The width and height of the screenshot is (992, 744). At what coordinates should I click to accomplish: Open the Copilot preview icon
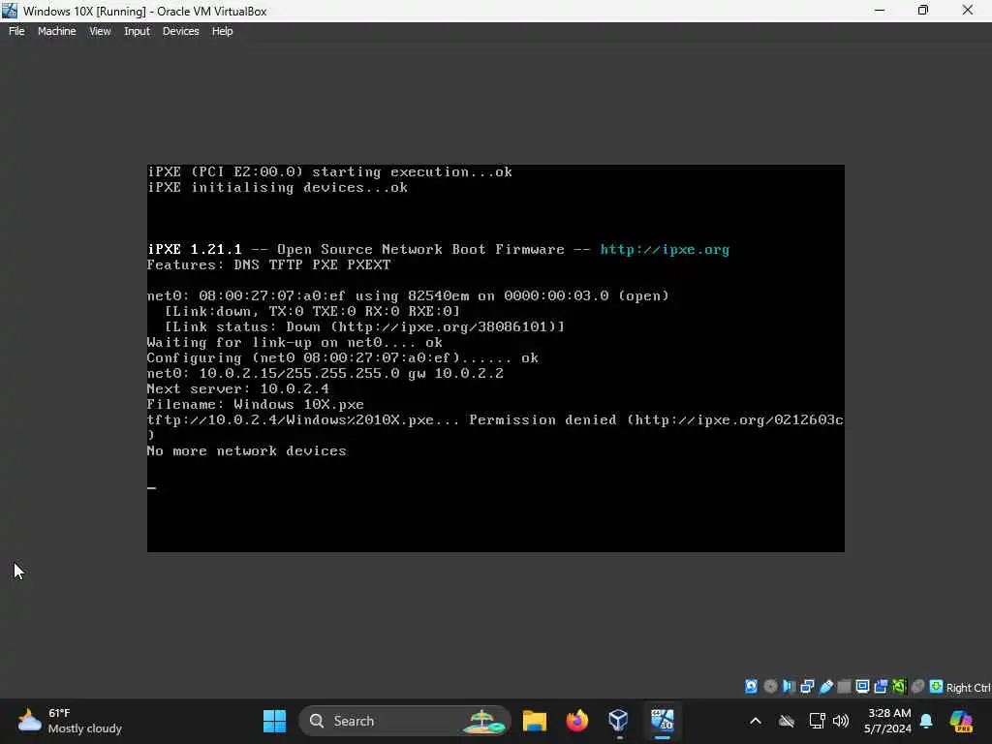[961, 721]
